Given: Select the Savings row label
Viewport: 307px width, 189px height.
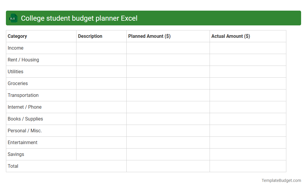Looking at the screenshot, I should (16, 154).
